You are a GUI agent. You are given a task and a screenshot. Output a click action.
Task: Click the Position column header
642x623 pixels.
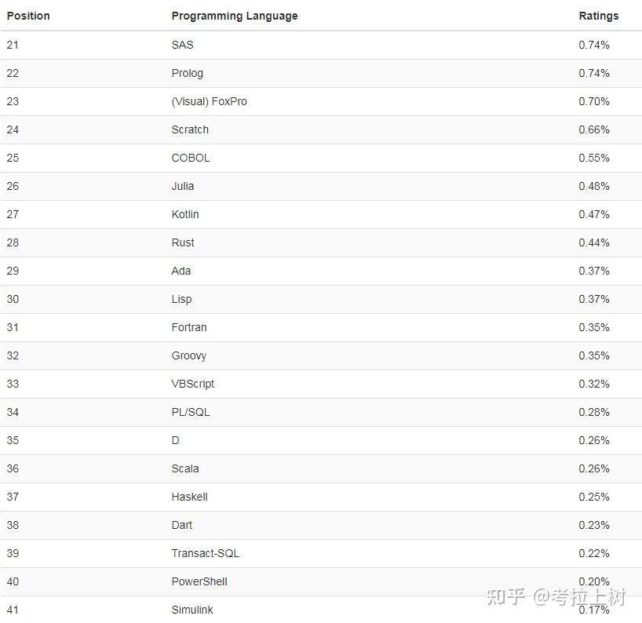(28, 16)
